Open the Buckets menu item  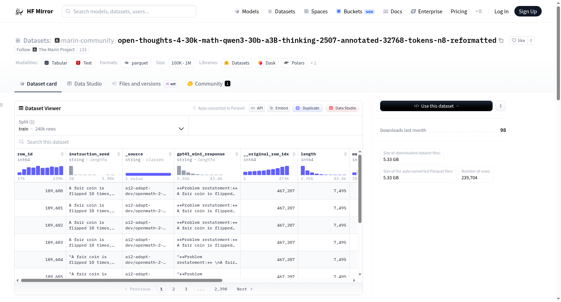(x=355, y=11)
